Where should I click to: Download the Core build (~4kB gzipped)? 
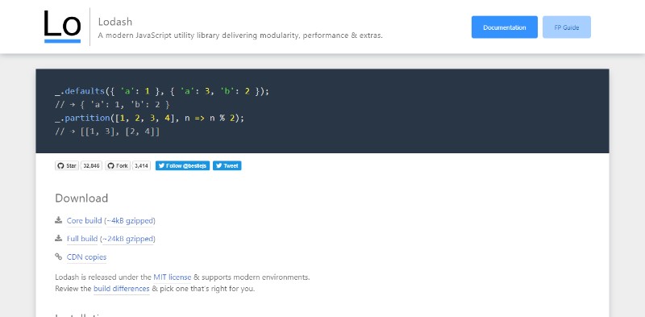point(111,221)
